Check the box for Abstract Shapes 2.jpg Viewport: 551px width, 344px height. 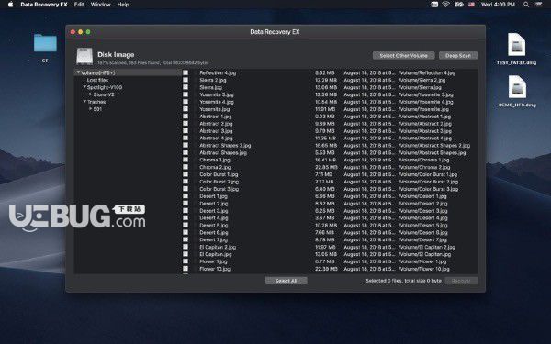click(186, 145)
